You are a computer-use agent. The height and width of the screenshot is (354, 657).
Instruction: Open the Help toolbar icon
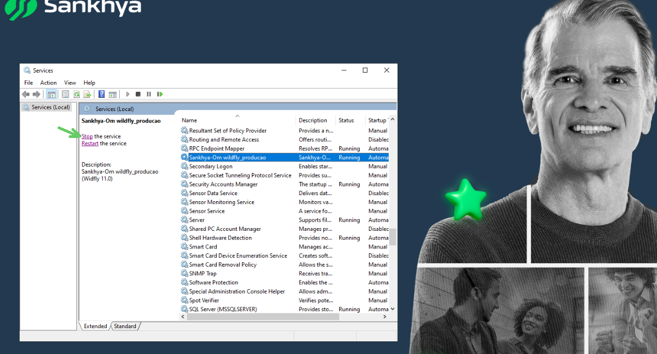101,94
